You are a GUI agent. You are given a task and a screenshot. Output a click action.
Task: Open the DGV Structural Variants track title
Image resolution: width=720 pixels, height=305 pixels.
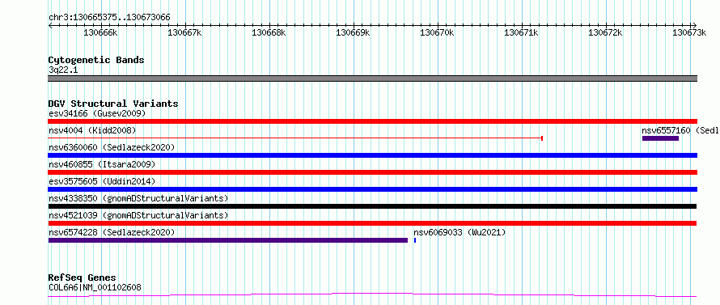click(113, 104)
